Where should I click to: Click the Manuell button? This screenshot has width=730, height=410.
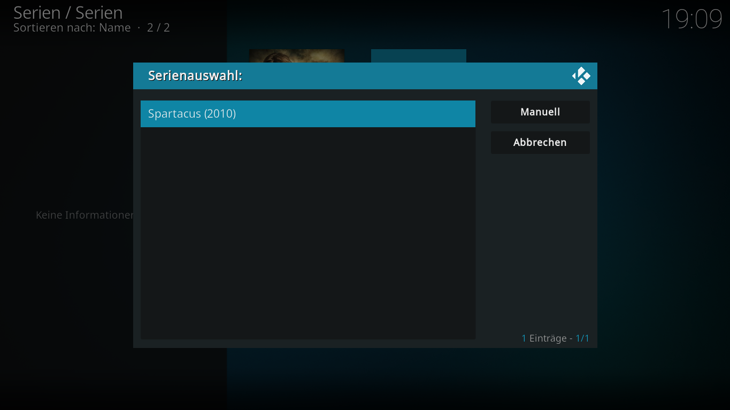540,112
